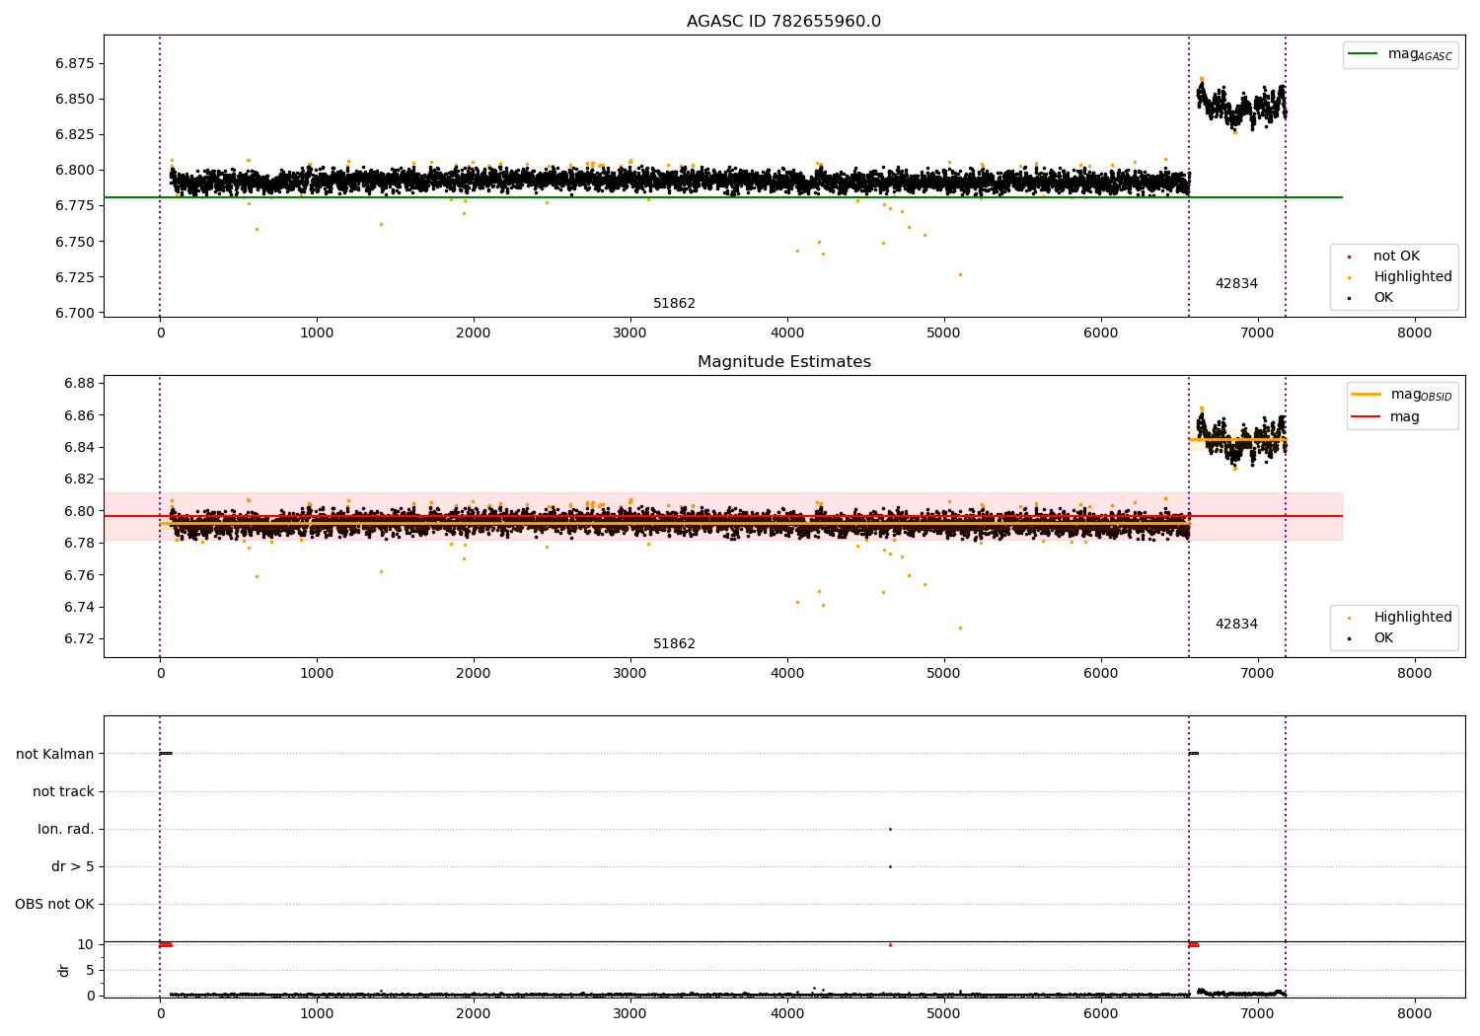Click the 'not track' axis label
The height and width of the screenshot is (1036, 1480).
(x=63, y=792)
